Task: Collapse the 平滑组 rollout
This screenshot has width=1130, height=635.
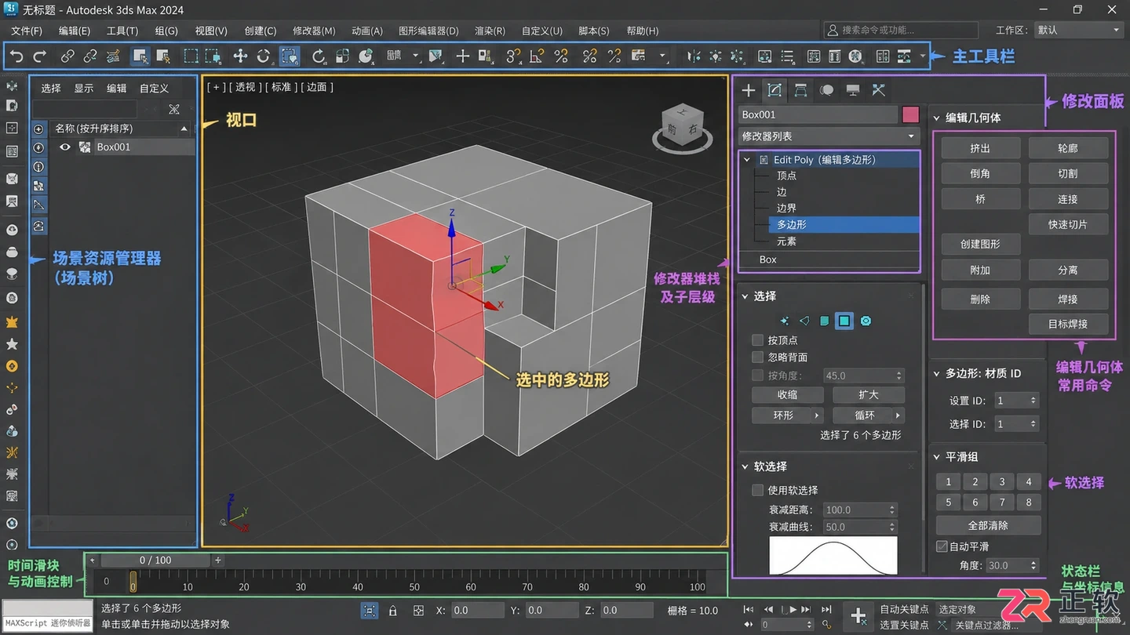Action: (x=936, y=457)
